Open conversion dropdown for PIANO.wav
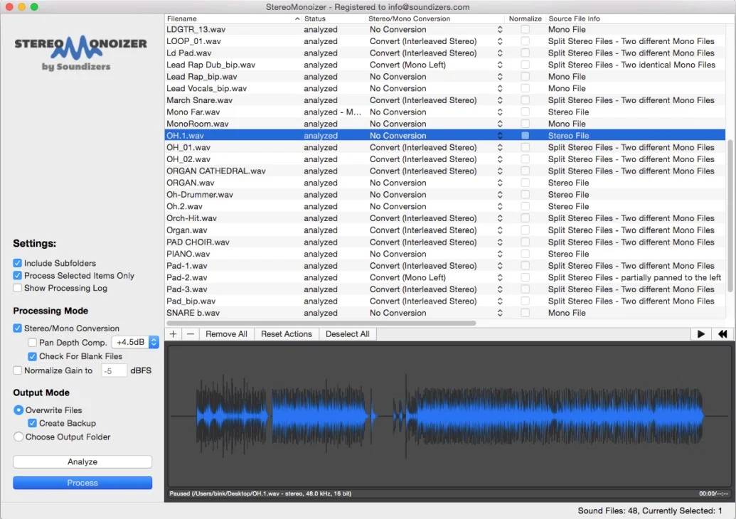Viewport: 736px width, 519px height. pos(500,254)
